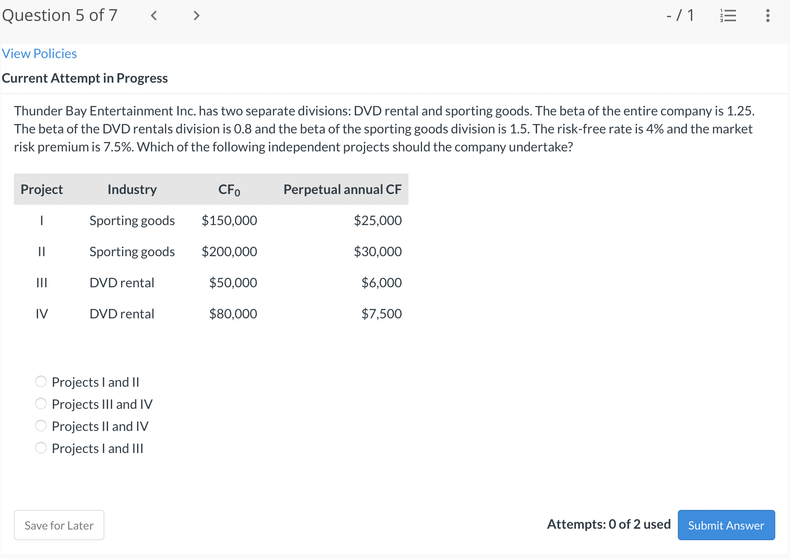Click the Current Attempt in Progress heading

pyautogui.click(x=84, y=78)
